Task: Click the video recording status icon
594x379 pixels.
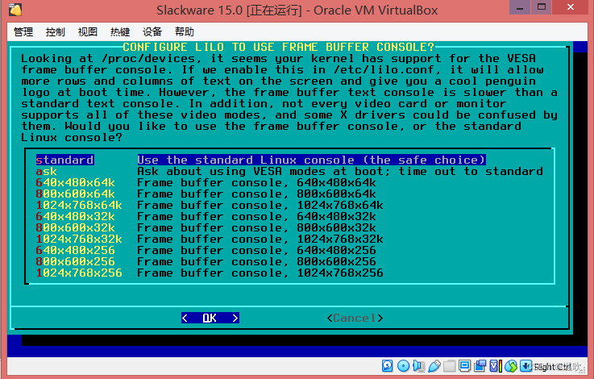Action: [480, 366]
